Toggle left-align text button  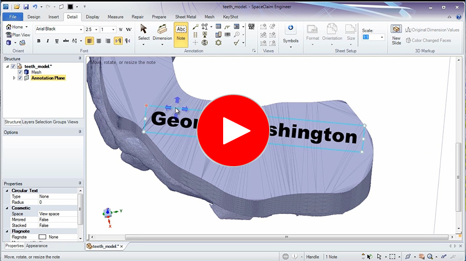tap(90, 41)
